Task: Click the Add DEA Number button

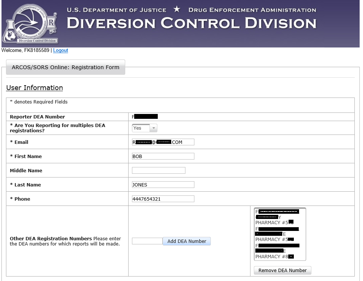Action: (x=187, y=241)
